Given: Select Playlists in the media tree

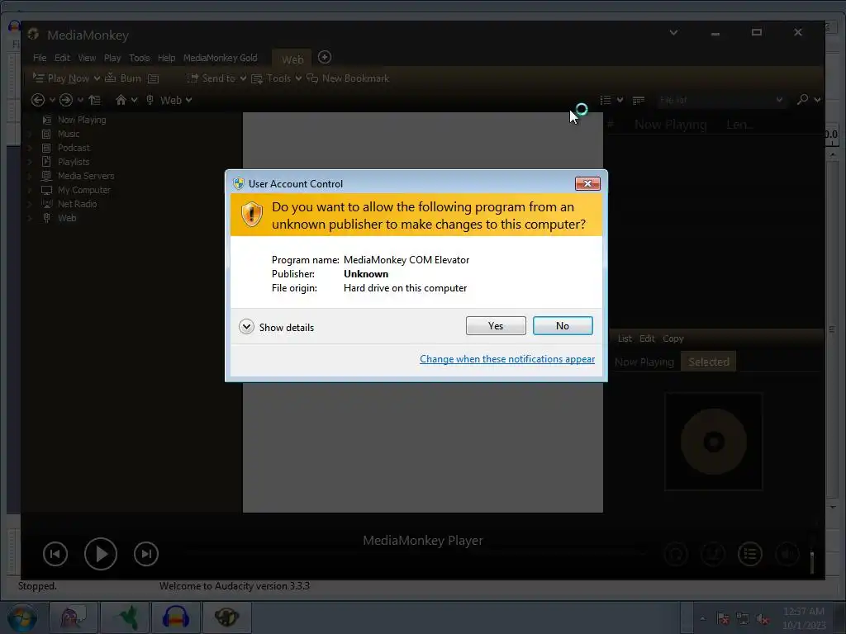Looking at the screenshot, I should coord(74,162).
